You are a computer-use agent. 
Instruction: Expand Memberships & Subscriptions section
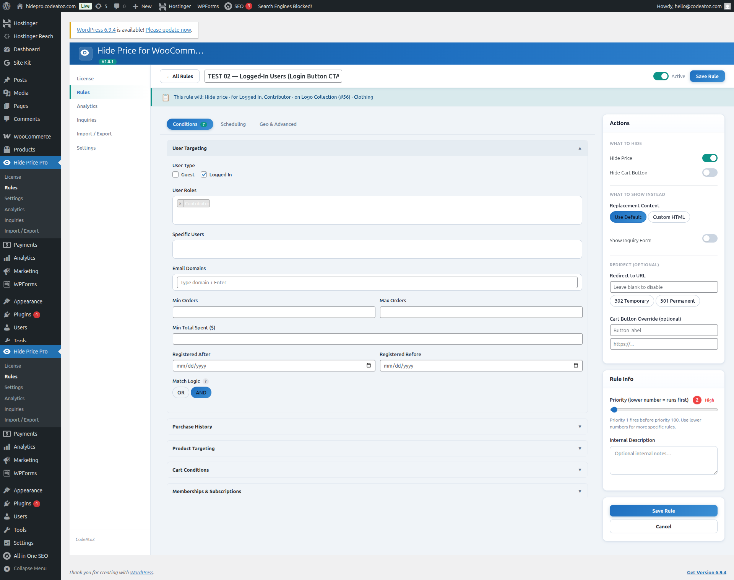tap(377, 491)
